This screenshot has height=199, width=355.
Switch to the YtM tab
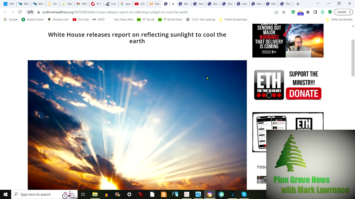(x=9, y=4)
